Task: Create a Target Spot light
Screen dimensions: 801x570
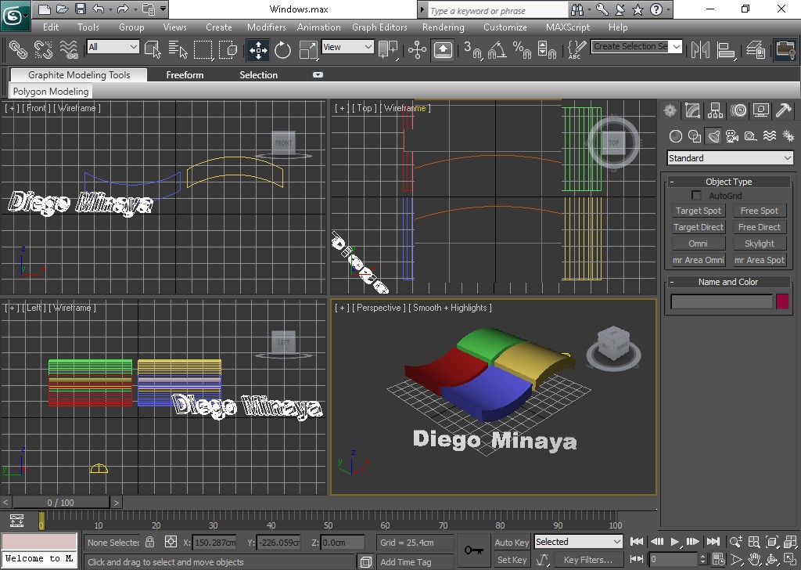Action: (699, 211)
